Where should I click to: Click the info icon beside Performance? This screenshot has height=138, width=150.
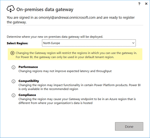pos(13,67)
